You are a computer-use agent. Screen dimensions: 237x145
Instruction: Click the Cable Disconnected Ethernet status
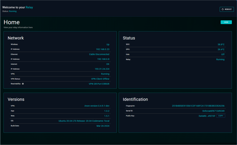tap(99, 54)
